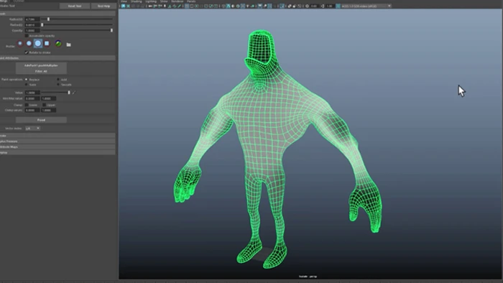The image size is (503, 283).
Task: Click the eyedropper icon beside Value slider
Action: [74, 93]
